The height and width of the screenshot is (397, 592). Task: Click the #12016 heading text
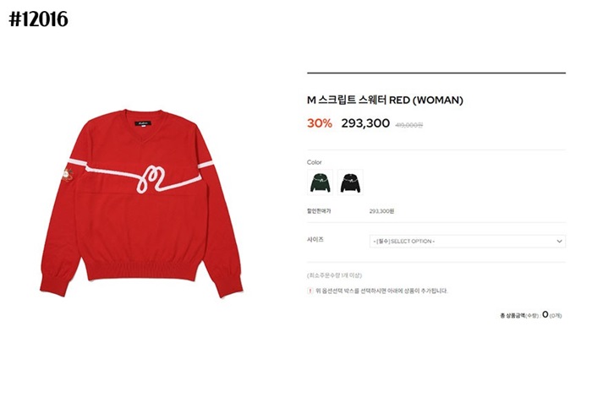pyautogui.click(x=39, y=19)
